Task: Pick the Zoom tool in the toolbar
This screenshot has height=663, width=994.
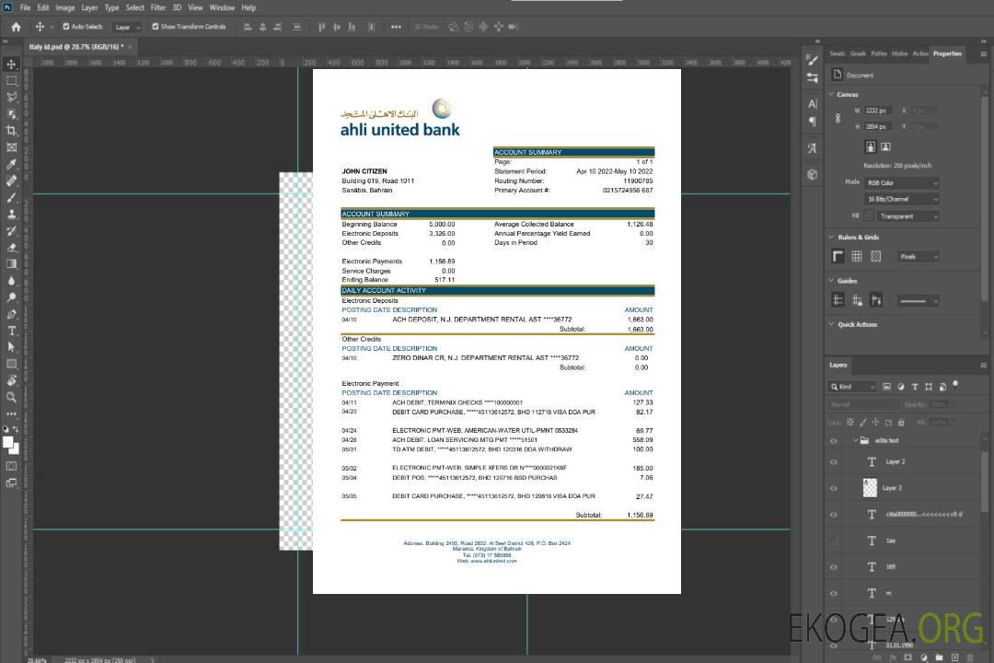Action: click(12, 397)
